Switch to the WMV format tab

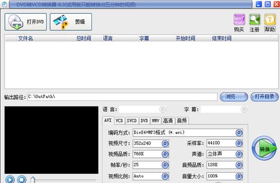[x=156, y=121]
